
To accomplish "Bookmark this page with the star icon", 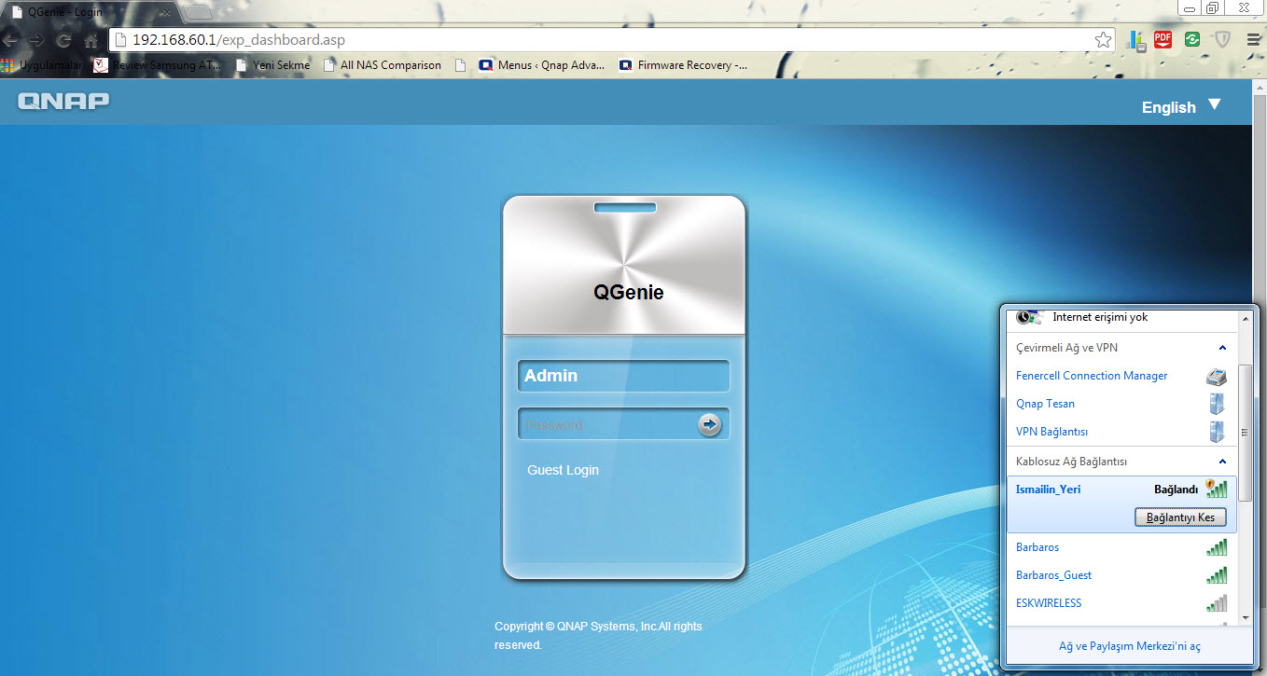I will click(x=1104, y=40).
